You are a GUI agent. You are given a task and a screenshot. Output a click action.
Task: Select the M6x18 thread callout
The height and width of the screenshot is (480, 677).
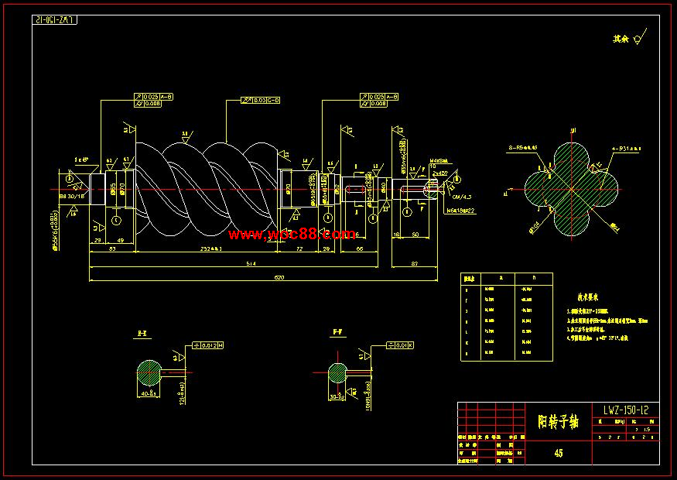tap(460, 211)
